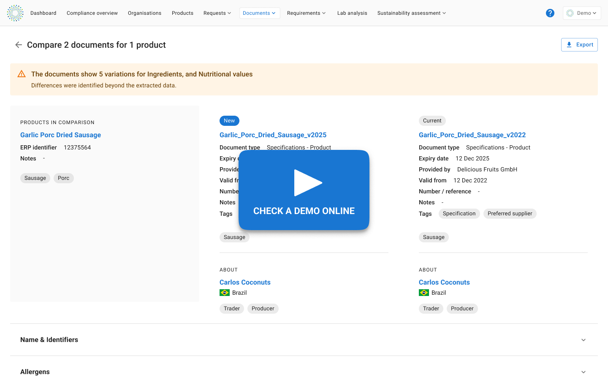
Task: Click Sausage tag under v2025 document
Action: tap(234, 237)
